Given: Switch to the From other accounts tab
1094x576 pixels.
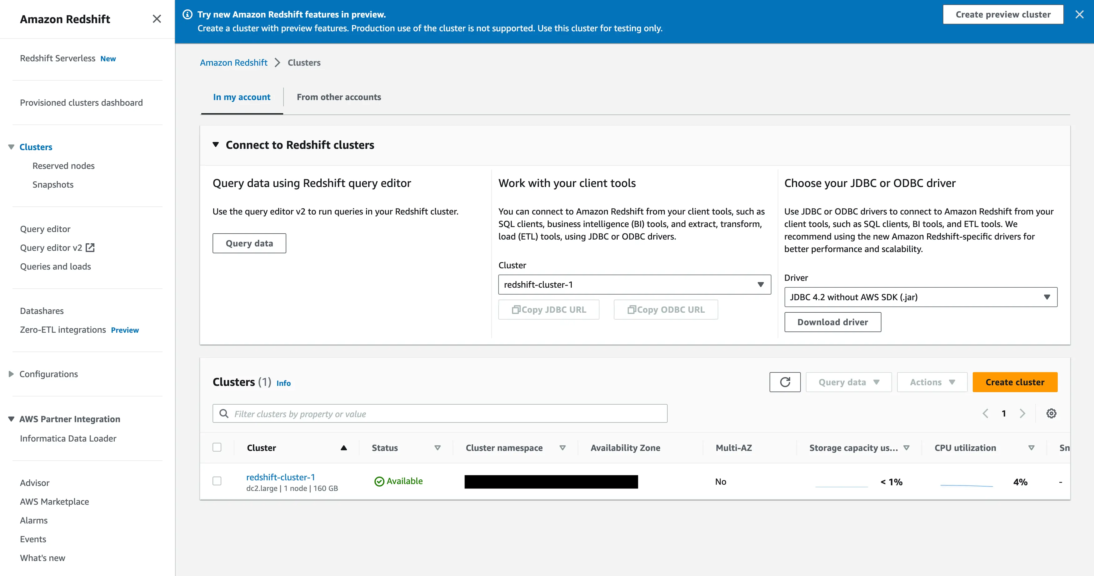Looking at the screenshot, I should click(339, 97).
